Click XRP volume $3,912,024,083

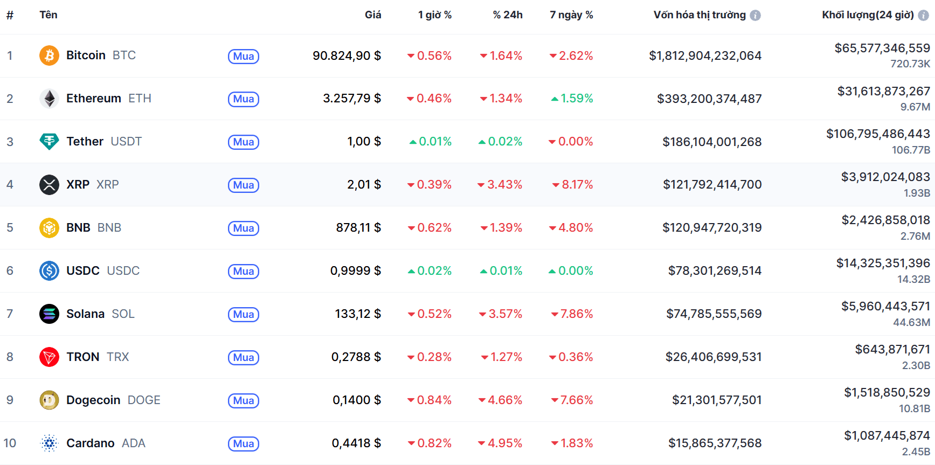point(885,177)
